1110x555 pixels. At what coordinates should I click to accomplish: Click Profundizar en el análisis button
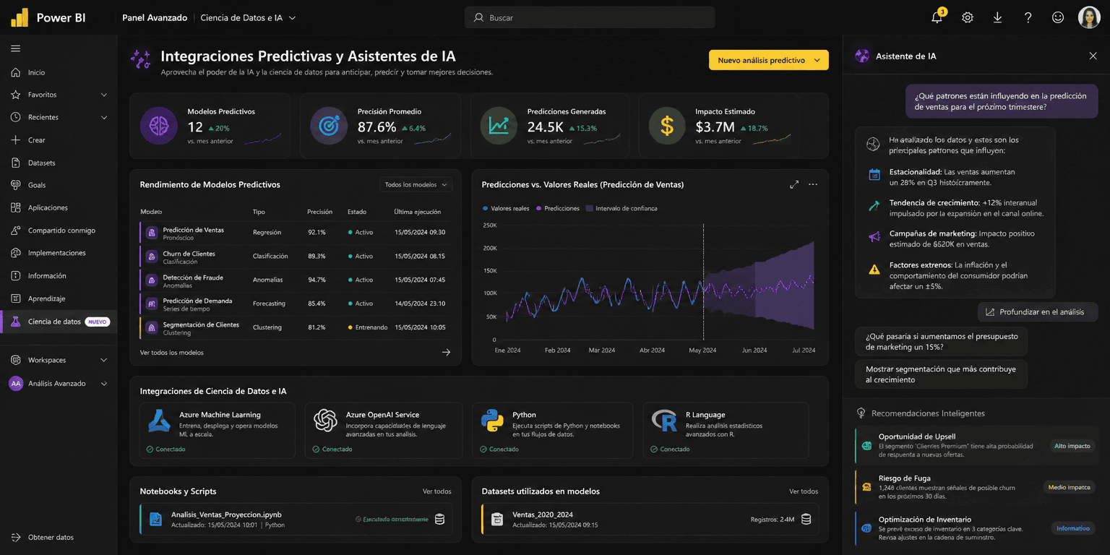click(x=1038, y=312)
